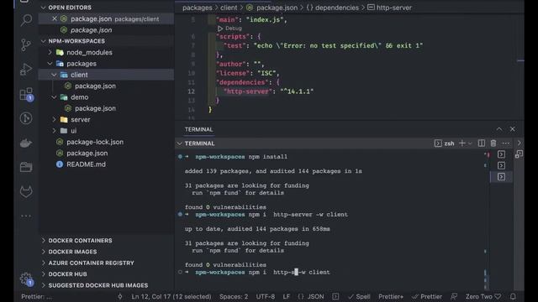Open the GitLab view in activity bar

tap(26, 191)
